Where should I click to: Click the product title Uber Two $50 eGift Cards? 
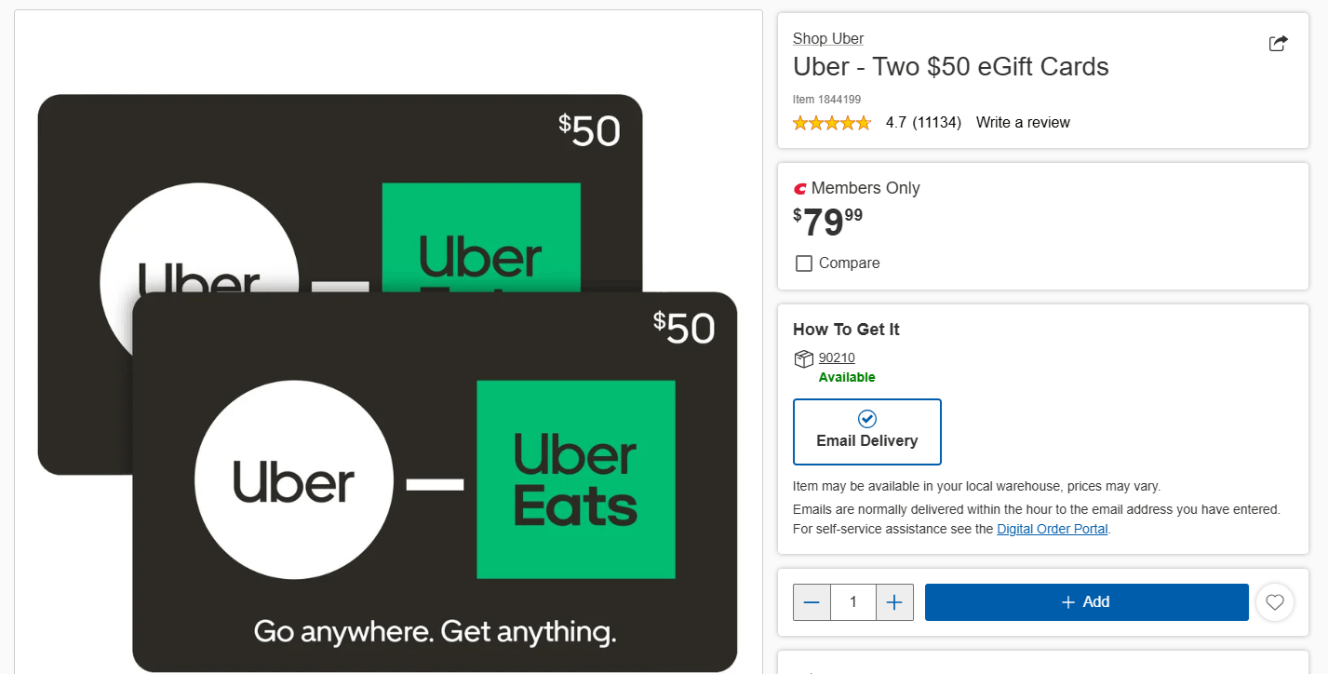click(950, 67)
